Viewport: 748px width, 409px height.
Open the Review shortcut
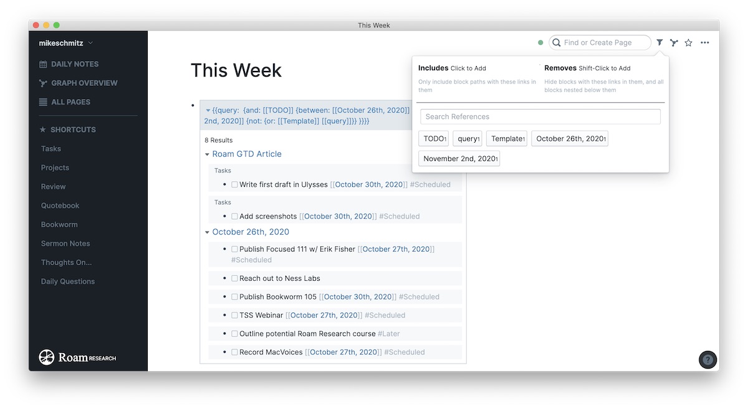click(x=53, y=187)
